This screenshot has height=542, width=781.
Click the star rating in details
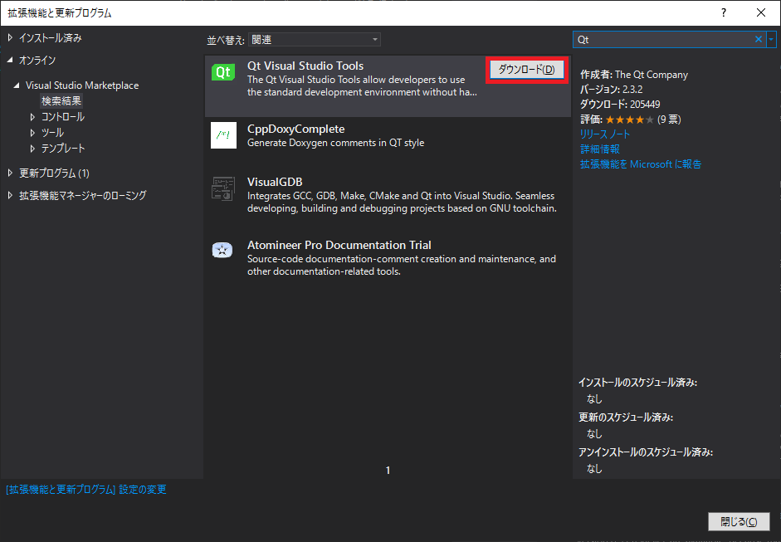click(x=630, y=120)
